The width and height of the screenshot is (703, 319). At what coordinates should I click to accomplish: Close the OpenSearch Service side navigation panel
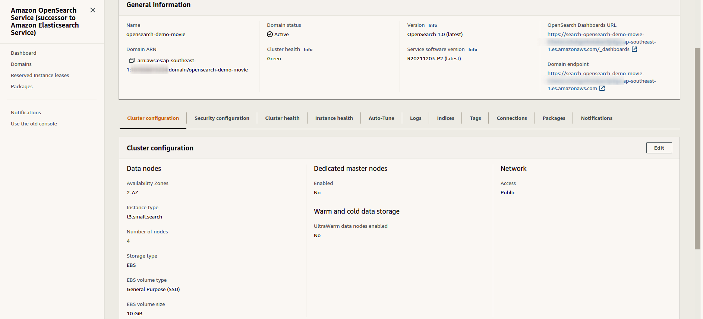point(93,10)
